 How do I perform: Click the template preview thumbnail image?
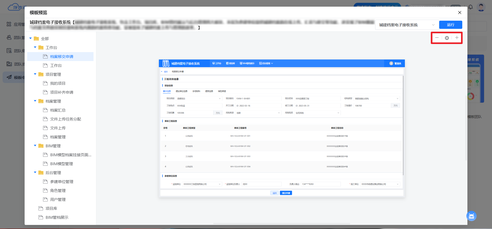tap(282, 128)
